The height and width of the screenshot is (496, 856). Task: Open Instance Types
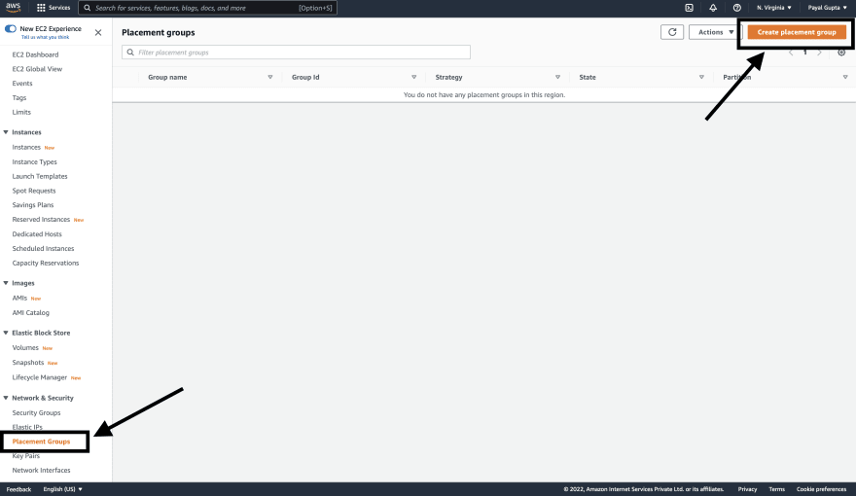click(34, 162)
